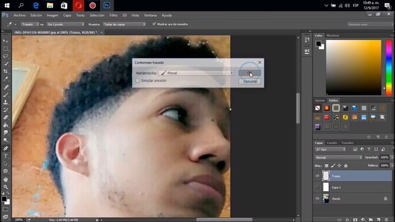Switch to the Muestras tab
Image resolution: width=395 pixels, height=222 pixels.
pyautogui.click(x=333, y=36)
